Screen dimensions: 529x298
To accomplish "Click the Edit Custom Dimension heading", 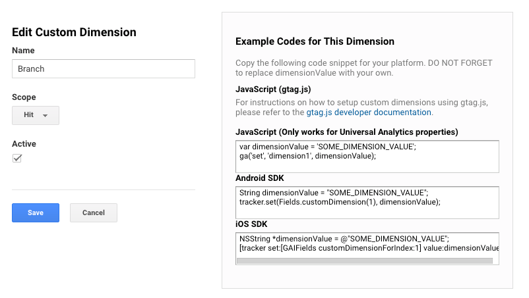I will click(x=74, y=32).
